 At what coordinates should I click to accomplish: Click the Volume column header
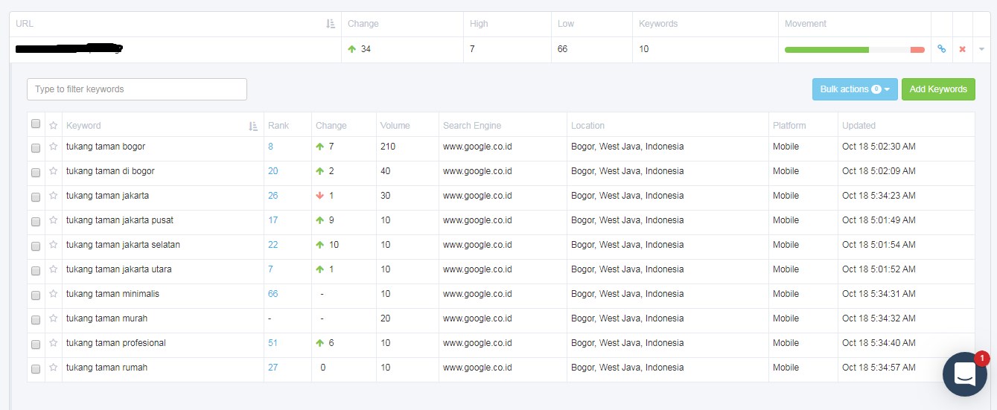coord(395,126)
